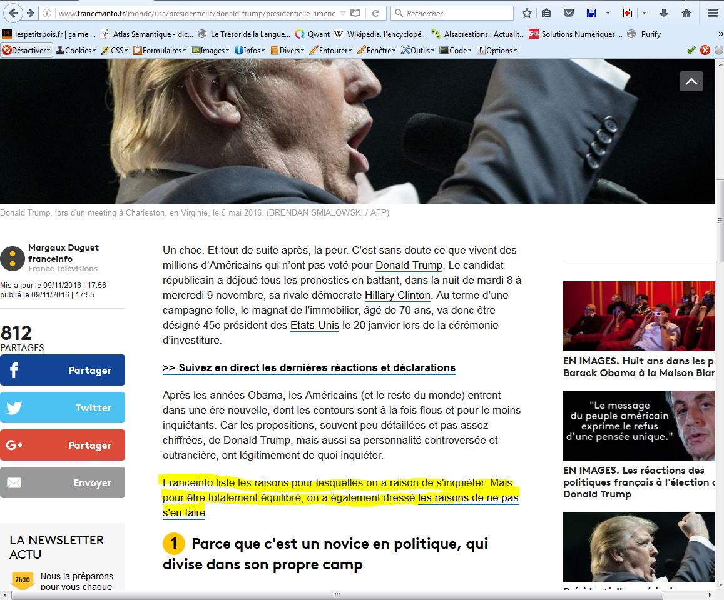Open Obama Maison Blanche images thumbnail

tap(639, 316)
